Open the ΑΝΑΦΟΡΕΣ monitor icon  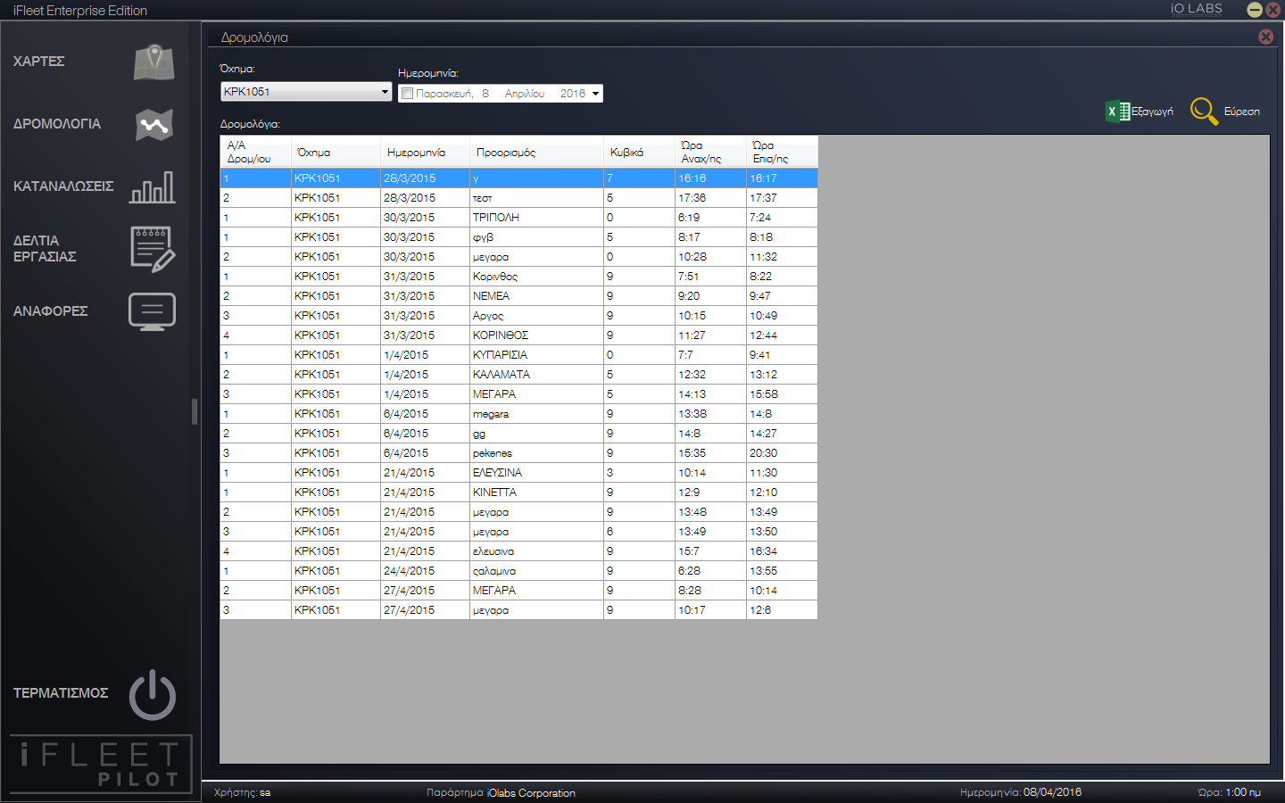click(153, 311)
